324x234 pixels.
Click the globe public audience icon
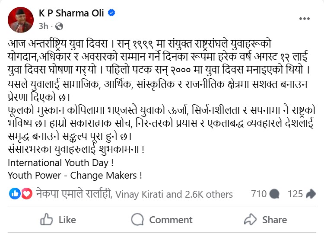coord(60,26)
